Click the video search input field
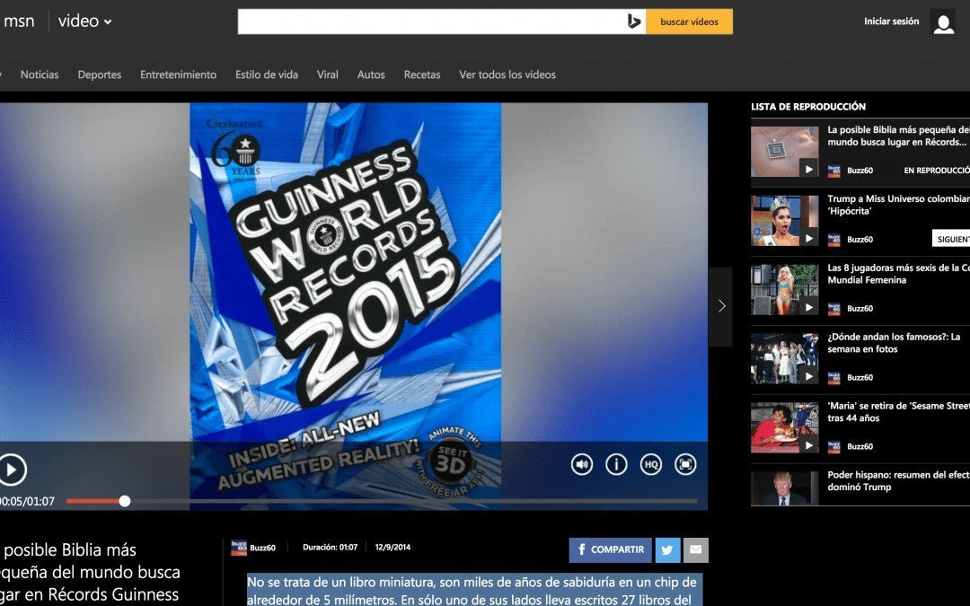 (431, 22)
